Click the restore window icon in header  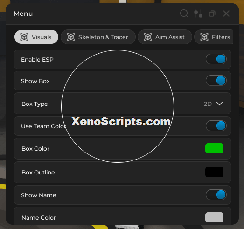tap(212, 14)
